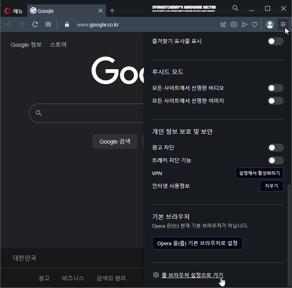Go forward to next page
Image resolution: width=292 pixels, height=288 pixels.
pos(22,24)
